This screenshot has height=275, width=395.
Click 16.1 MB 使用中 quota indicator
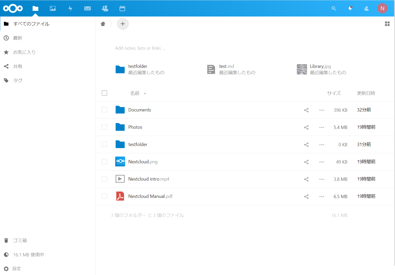[48, 255]
